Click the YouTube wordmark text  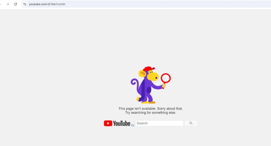(x=122, y=123)
